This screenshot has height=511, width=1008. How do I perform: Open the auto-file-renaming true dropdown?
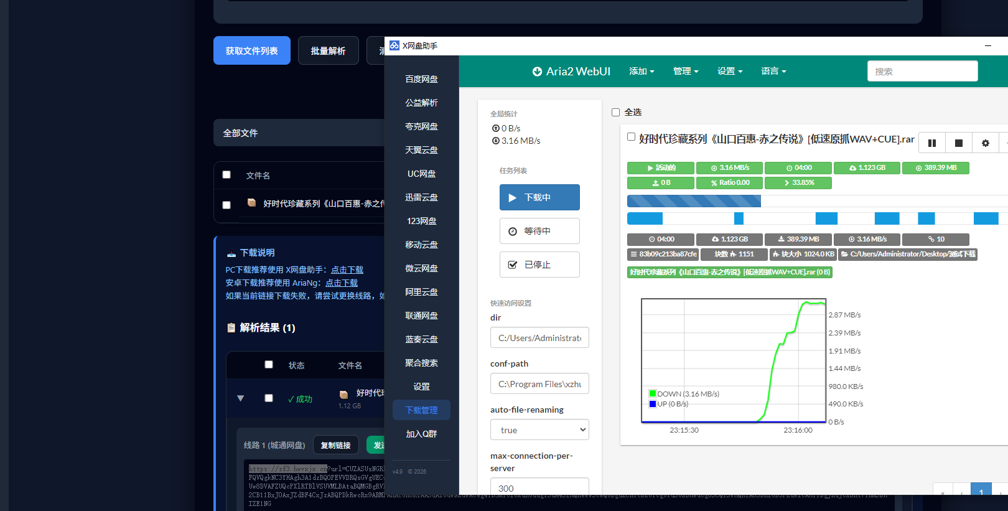(x=539, y=430)
